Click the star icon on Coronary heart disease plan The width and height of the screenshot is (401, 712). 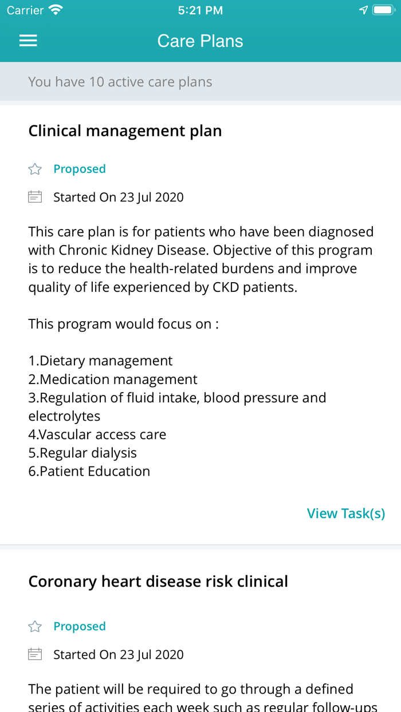tap(35, 626)
